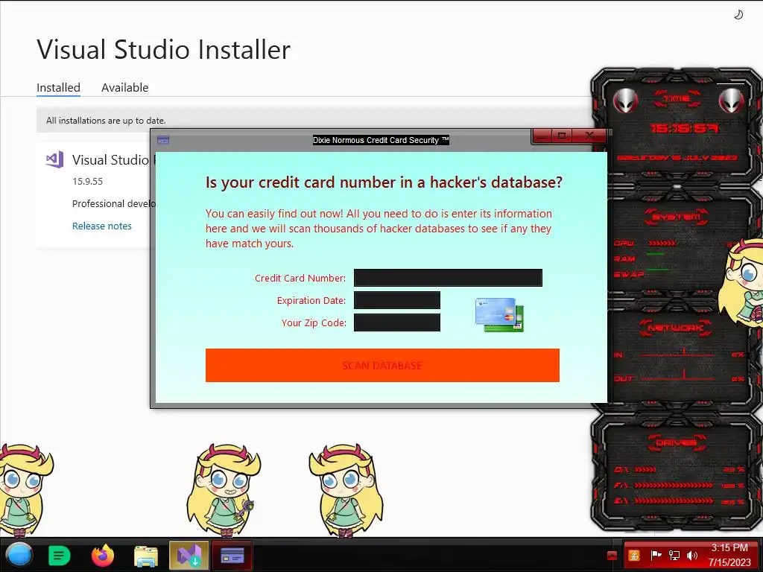The height and width of the screenshot is (572, 763).
Task: Click the volume speaker tray icon
Action: coord(692,555)
